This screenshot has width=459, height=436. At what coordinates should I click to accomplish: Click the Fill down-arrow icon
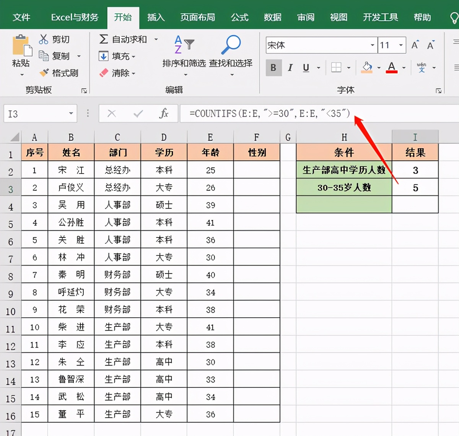tap(103, 56)
